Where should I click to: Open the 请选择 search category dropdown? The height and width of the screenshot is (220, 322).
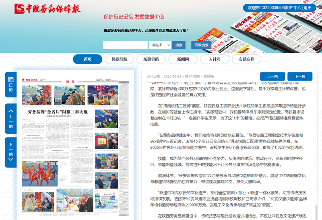pos(160,45)
